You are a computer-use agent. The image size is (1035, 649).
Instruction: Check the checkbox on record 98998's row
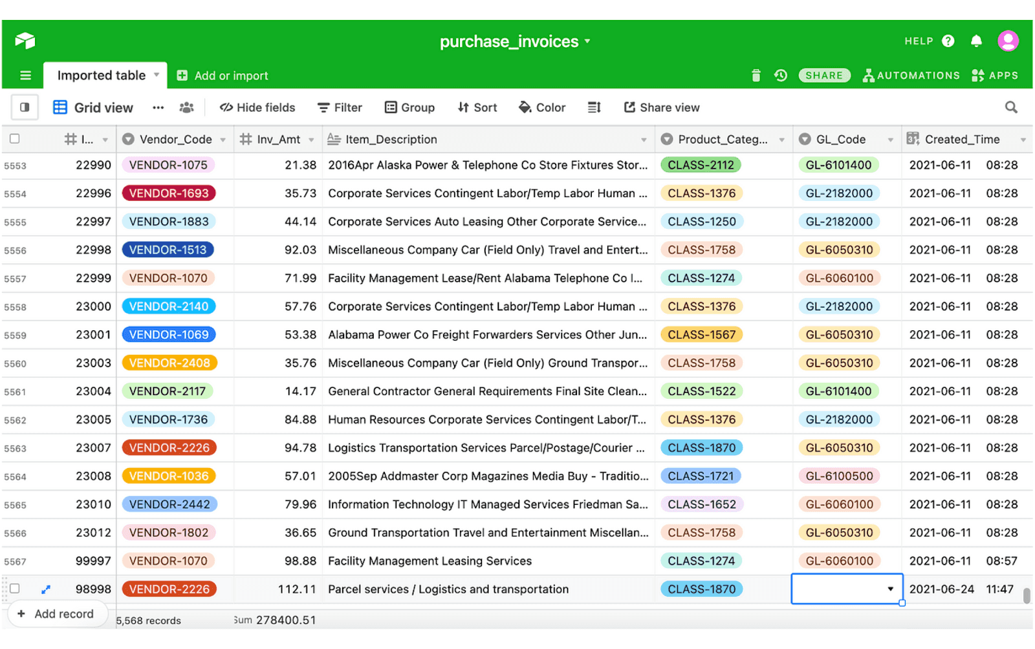click(14, 589)
